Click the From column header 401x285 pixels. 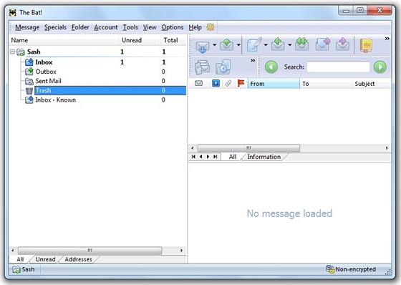(274, 84)
